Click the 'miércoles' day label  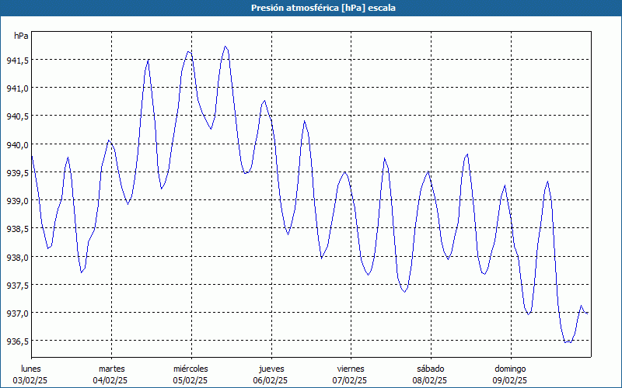click(x=190, y=369)
